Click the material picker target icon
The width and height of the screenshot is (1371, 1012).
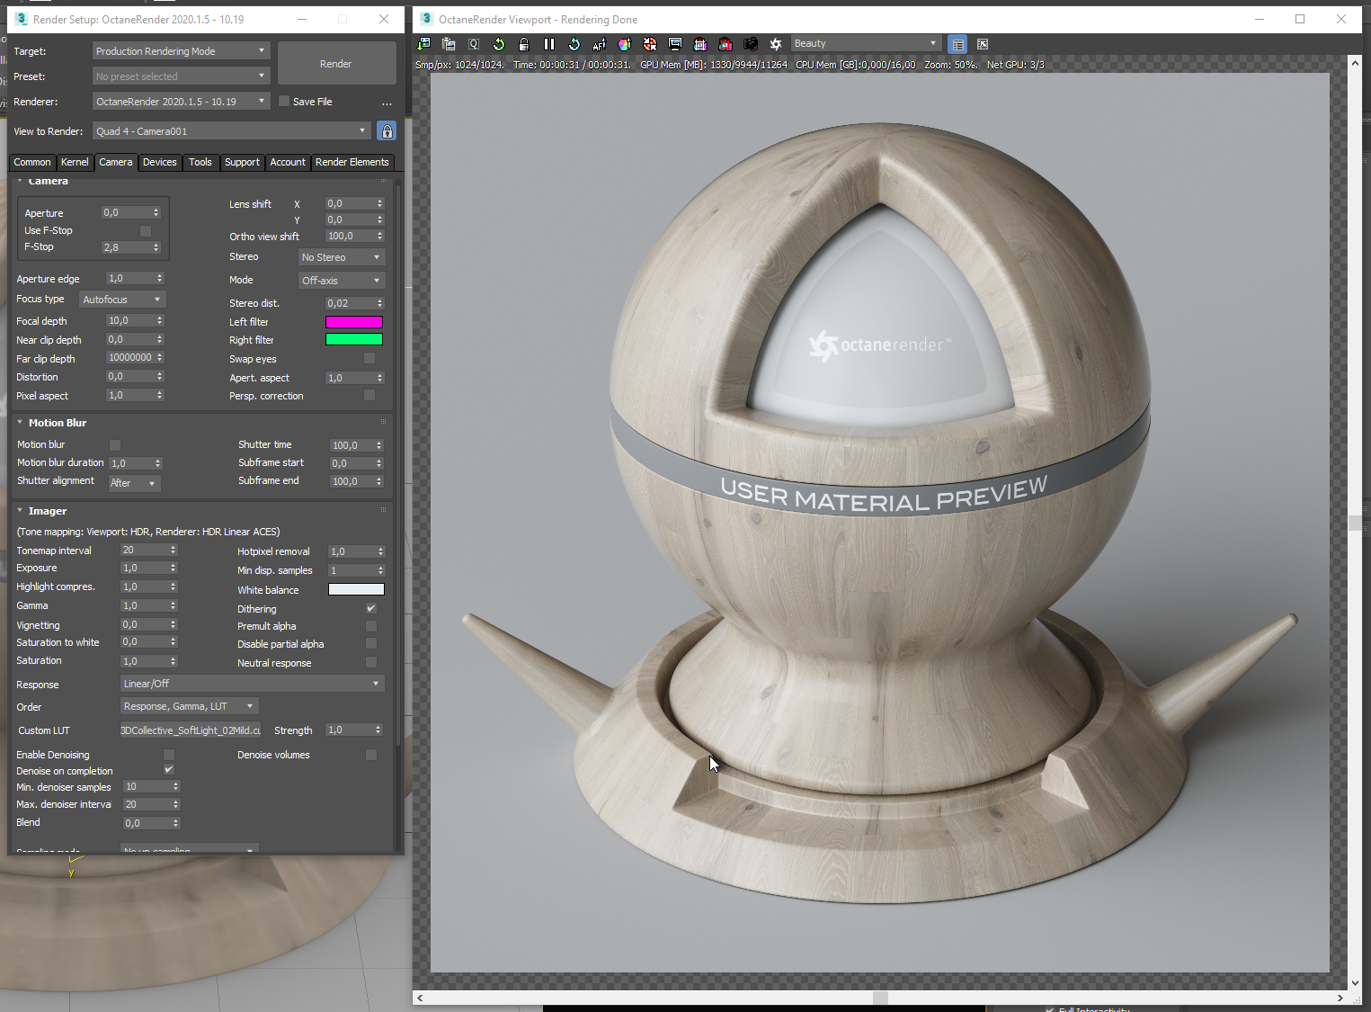[650, 44]
